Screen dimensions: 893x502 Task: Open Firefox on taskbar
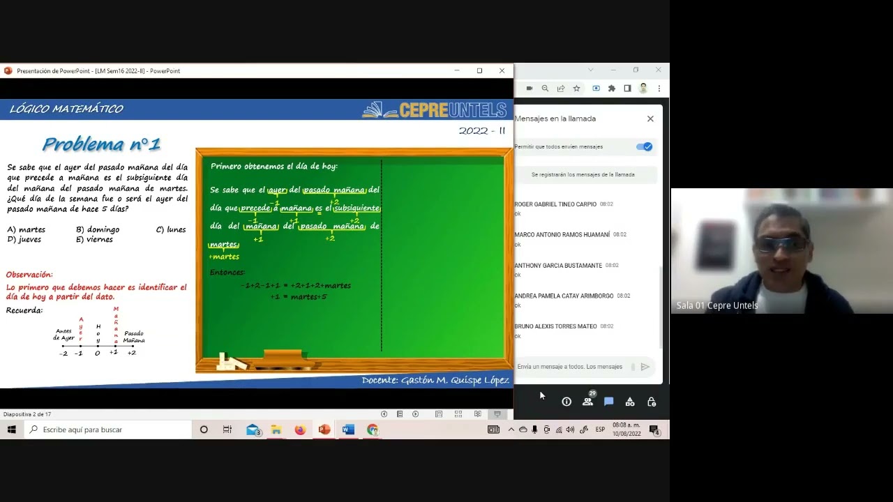point(300,429)
